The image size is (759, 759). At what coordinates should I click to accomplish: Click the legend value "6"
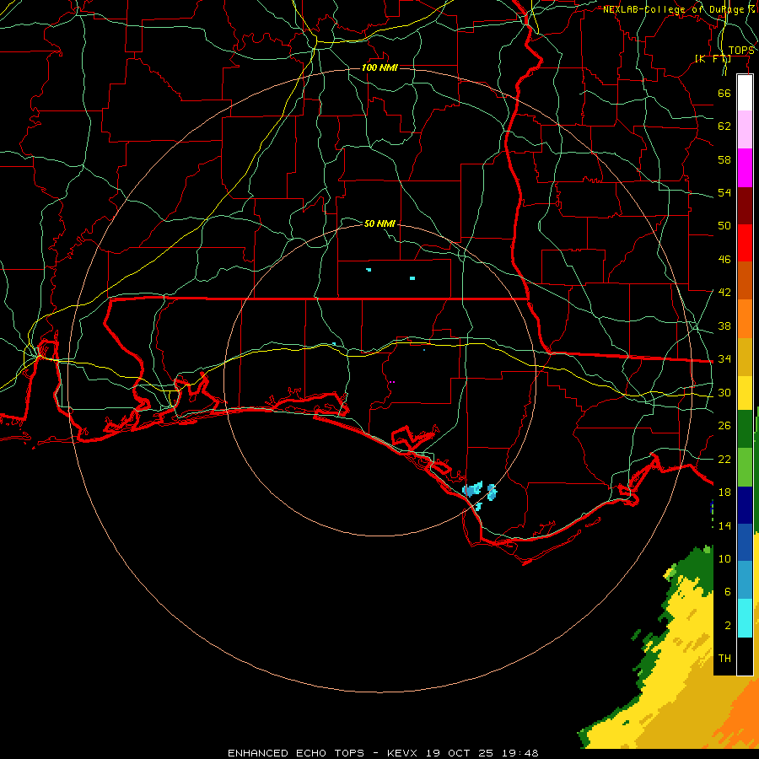click(728, 591)
